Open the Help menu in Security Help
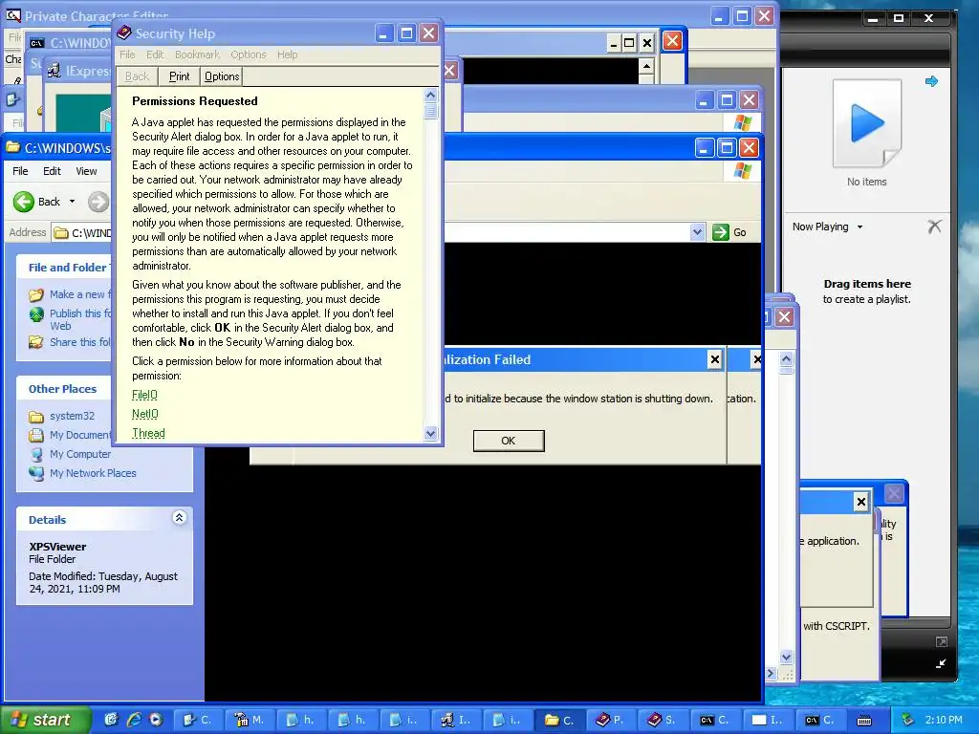Image resolution: width=979 pixels, height=734 pixels. point(287,54)
